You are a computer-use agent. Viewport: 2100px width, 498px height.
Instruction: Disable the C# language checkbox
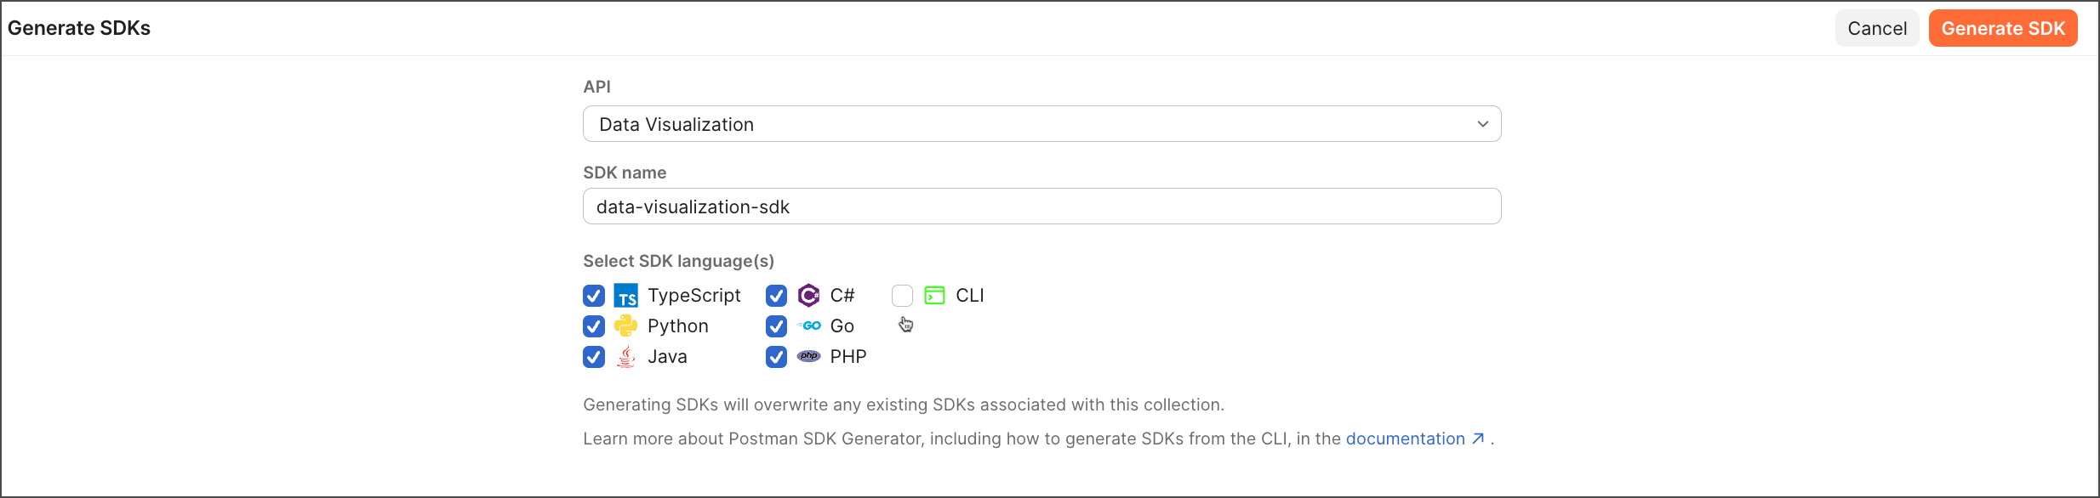(x=776, y=296)
